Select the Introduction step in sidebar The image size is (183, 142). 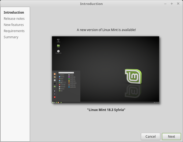(x=14, y=13)
